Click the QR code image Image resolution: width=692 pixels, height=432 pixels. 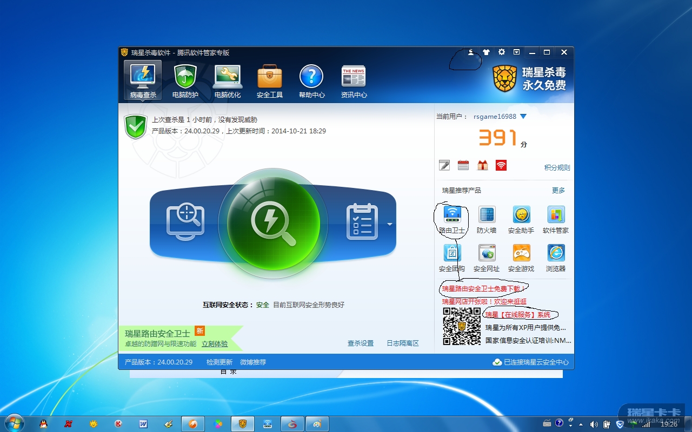[462, 327]
